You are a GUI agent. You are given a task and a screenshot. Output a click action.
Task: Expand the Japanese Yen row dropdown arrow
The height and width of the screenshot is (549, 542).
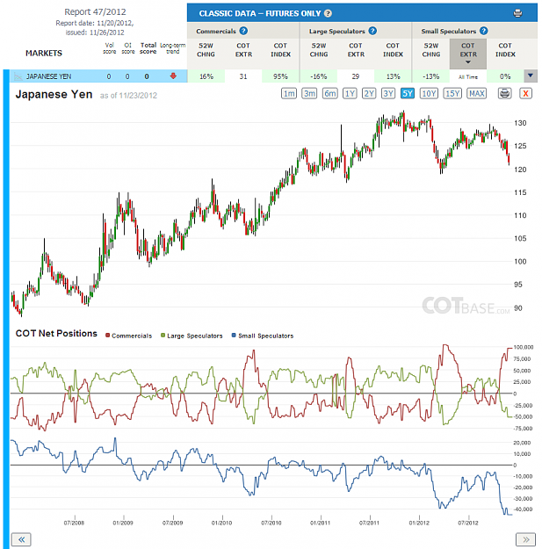[531, 76]
